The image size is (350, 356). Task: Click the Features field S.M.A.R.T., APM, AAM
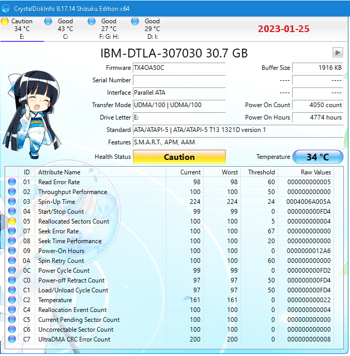click(238, 142)
